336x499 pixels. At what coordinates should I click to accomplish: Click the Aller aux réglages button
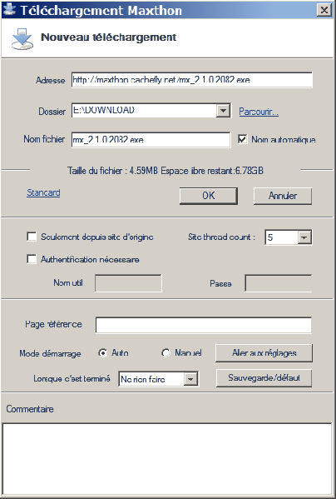[x=264, y=353]
